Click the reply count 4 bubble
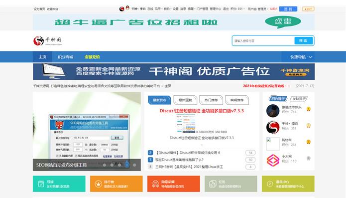The image size is (346, 198). click(x=250, y=167)
